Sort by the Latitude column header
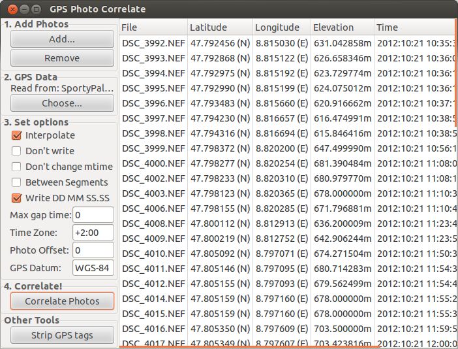The width and height of the screenshot is (458, 349). point(220,27)
